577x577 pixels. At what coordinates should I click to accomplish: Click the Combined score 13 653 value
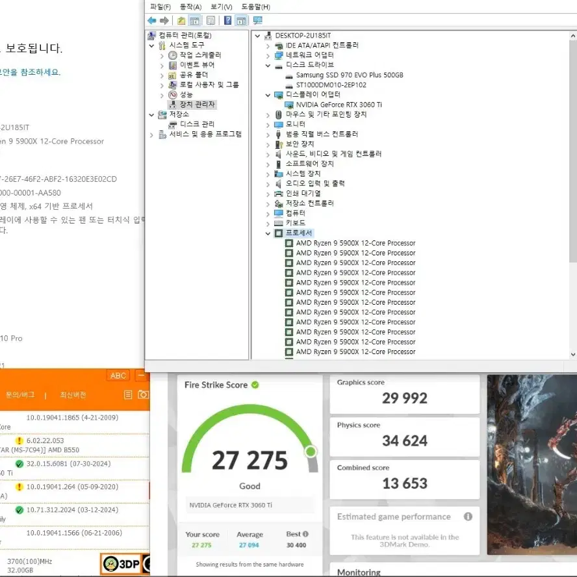[404, 483]
